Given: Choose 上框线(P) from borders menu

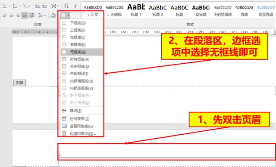Looking at the screenshot, I should [x=82, y=30].
